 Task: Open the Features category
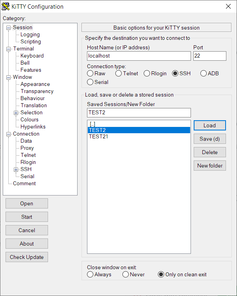point(31,70)
